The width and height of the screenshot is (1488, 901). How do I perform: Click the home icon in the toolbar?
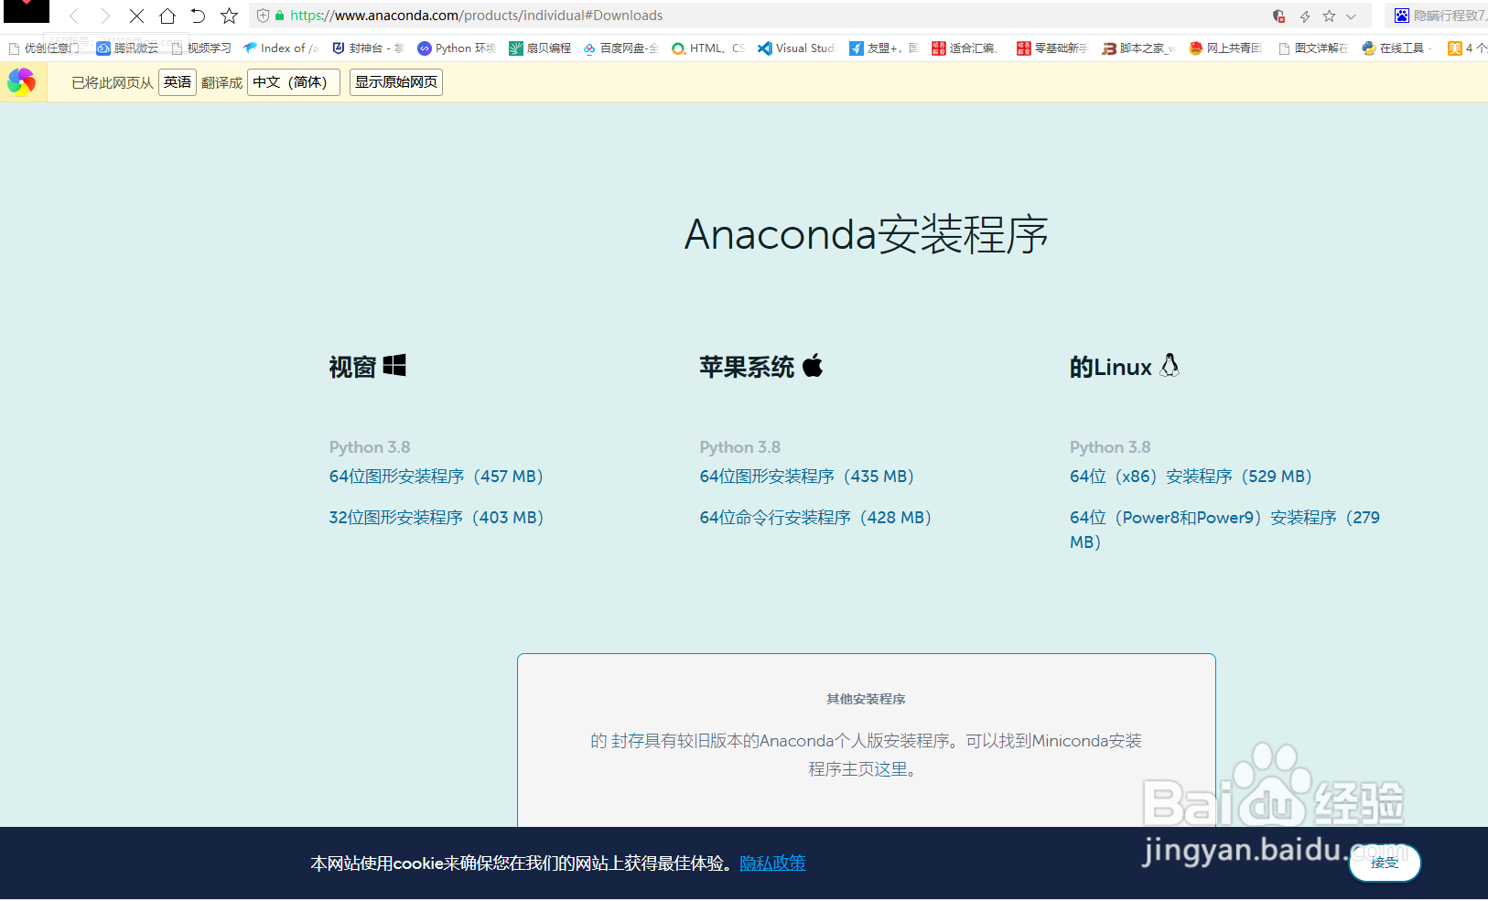point(168,15)
